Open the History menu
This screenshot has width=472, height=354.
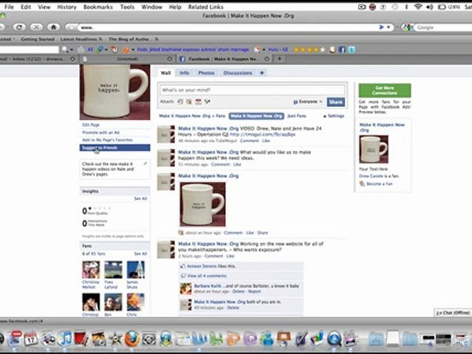point(67,7)
